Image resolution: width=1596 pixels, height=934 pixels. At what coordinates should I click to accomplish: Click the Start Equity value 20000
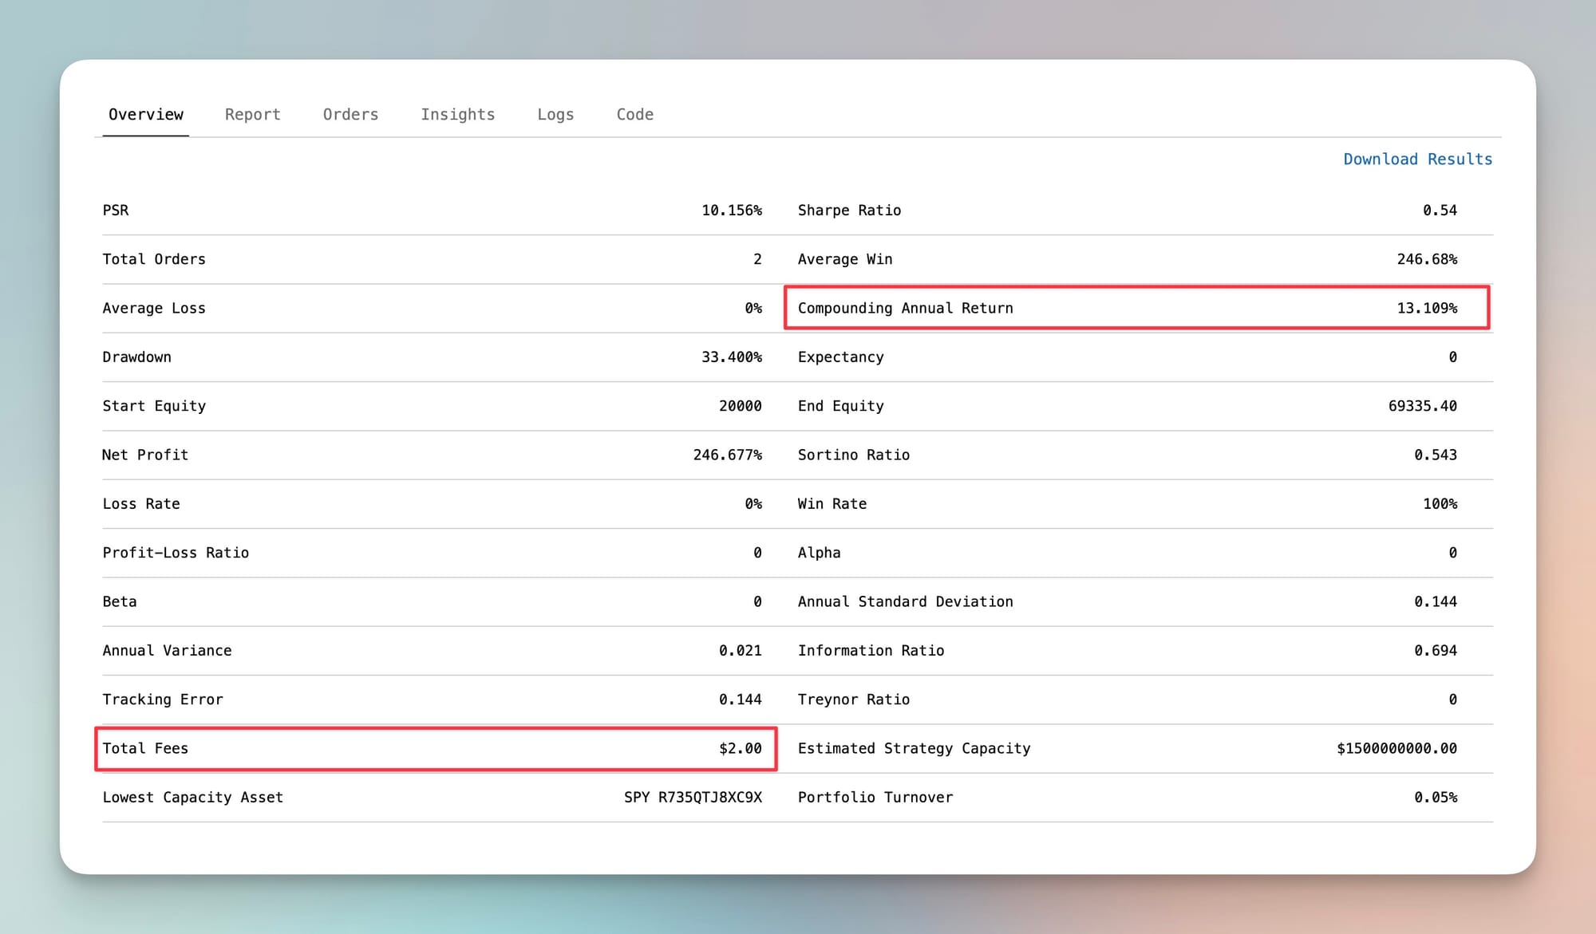point(740,406)
